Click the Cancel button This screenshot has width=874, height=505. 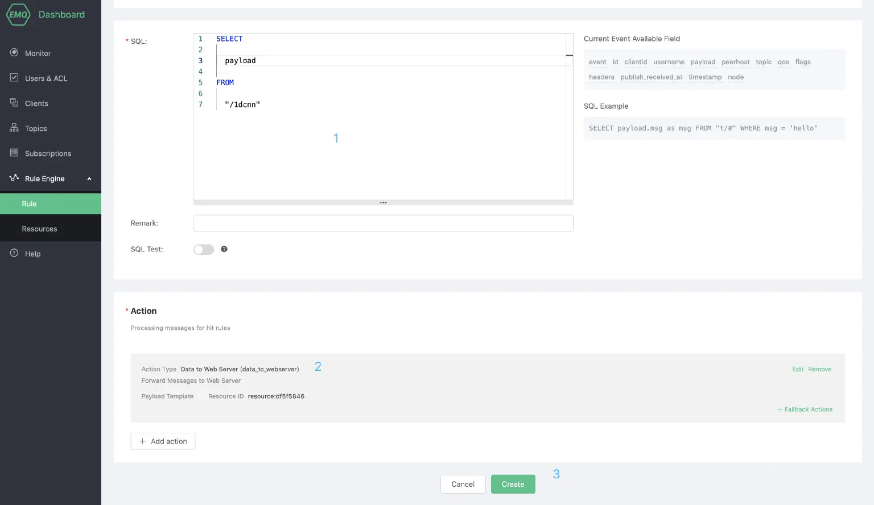[x=463, y=484]
